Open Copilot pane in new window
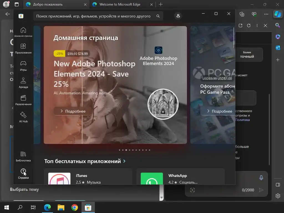Screen dimensions: 284x213 [x=240, y=26]
